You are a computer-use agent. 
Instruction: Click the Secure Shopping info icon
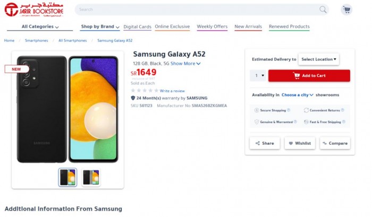[289, 110]
